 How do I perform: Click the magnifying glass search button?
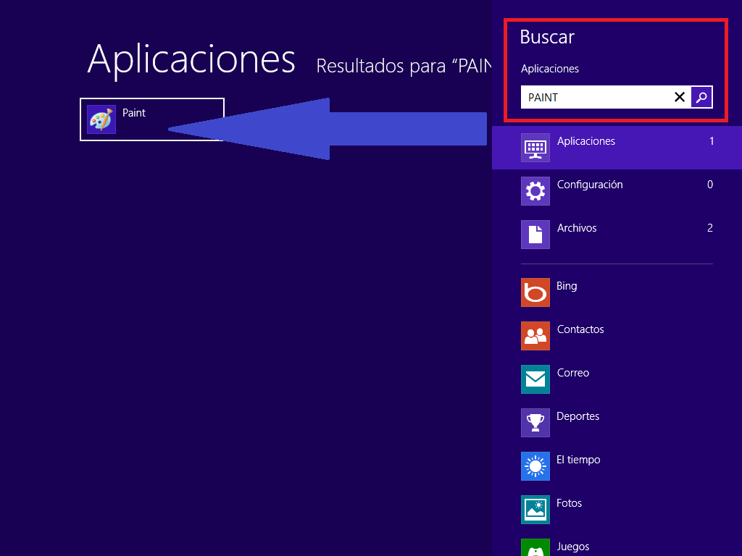701,97
